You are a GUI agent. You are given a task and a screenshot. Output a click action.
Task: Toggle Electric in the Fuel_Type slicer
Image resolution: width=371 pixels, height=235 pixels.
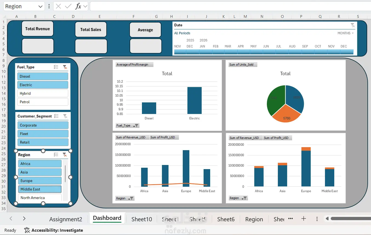coord(43,85)
